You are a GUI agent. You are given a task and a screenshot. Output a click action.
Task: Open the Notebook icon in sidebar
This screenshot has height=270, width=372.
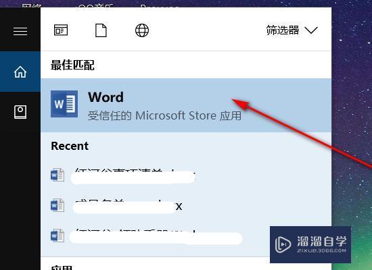(20, 112)
